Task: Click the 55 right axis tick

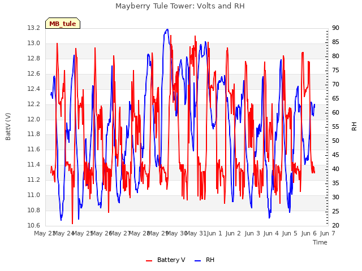Action: [x=335, y=126]
